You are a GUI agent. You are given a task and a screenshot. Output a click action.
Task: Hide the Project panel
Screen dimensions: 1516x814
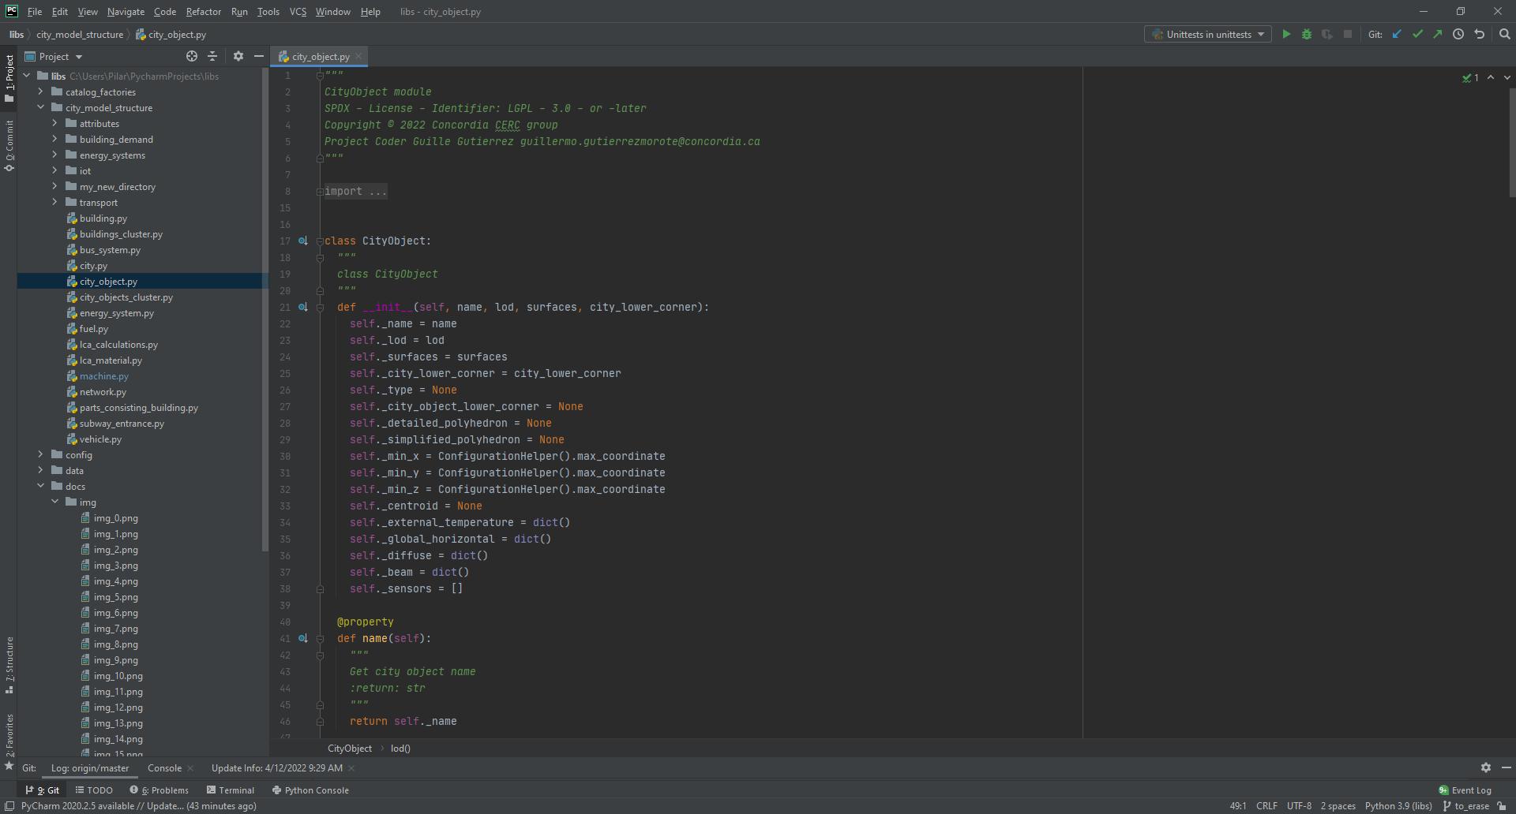pyautogui.click(x=258, y=56)
